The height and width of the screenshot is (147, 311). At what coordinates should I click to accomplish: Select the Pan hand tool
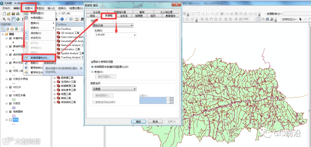[13, 19]
